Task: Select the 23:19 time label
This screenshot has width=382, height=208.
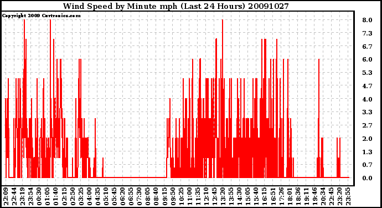Action: 22,196
